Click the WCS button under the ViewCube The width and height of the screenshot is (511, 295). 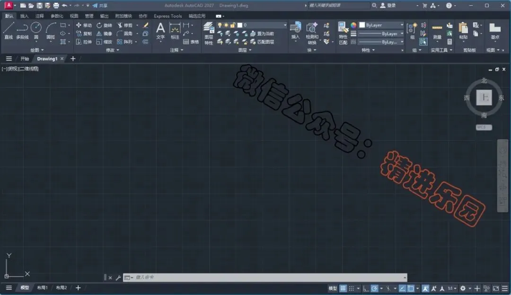[484, 127]
